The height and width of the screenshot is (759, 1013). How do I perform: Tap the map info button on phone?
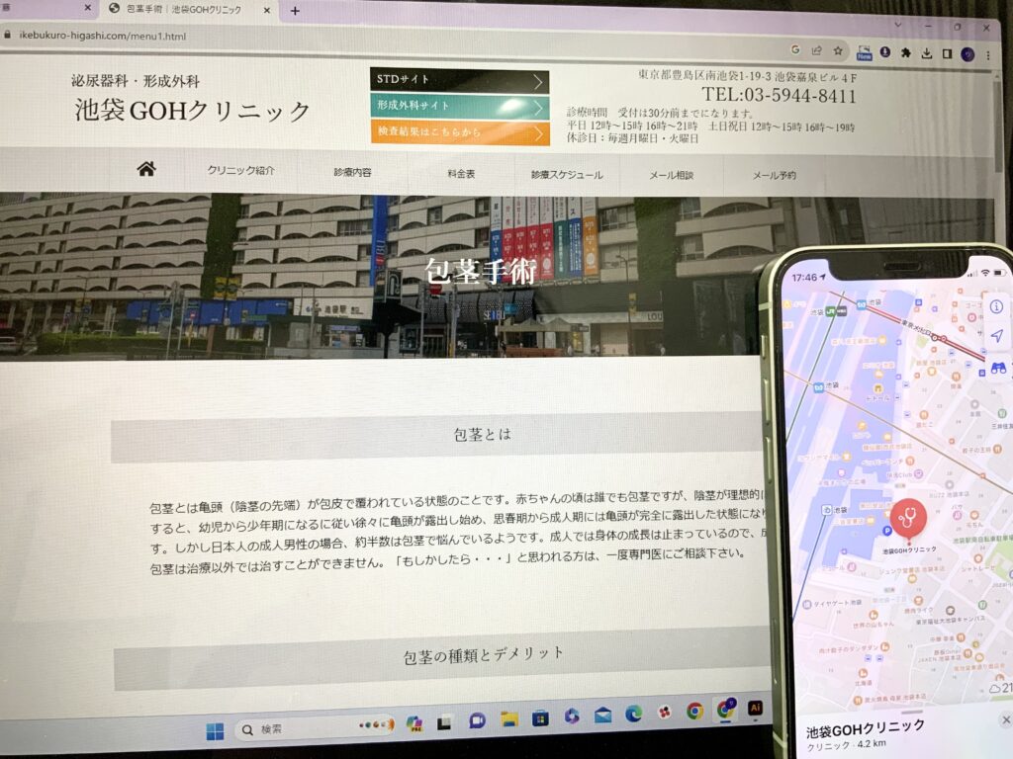pos(995,306)
